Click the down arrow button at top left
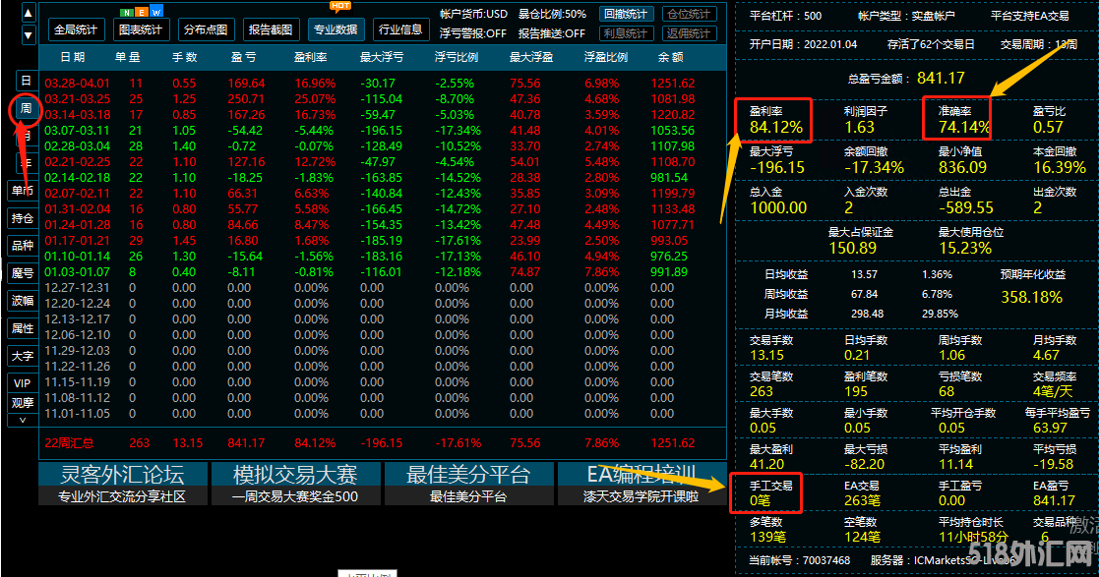 coord(28,34)
